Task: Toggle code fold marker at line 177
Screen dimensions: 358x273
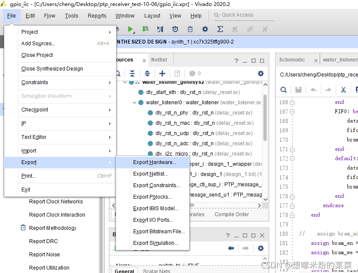Action: pos(292,206)
